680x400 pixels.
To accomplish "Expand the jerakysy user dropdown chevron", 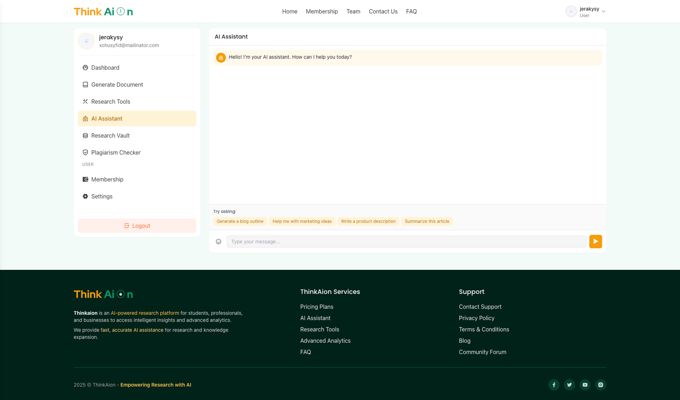I will click(x=603, y=12).
